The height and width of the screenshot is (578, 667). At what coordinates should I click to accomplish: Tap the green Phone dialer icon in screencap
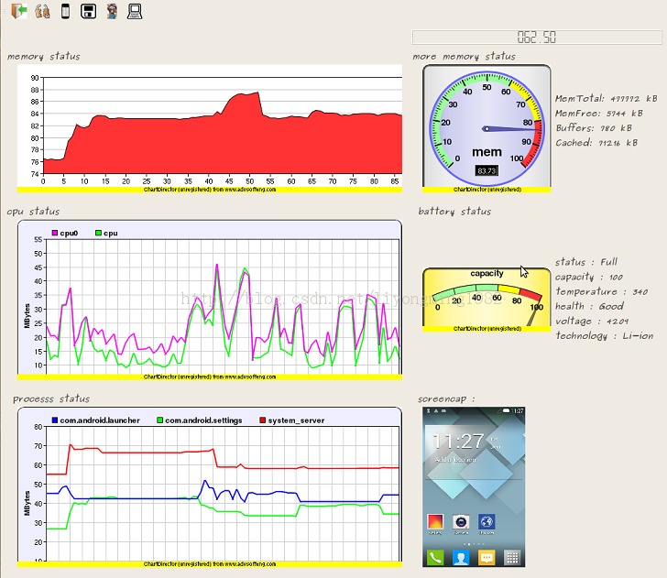[x=434, y=557]
